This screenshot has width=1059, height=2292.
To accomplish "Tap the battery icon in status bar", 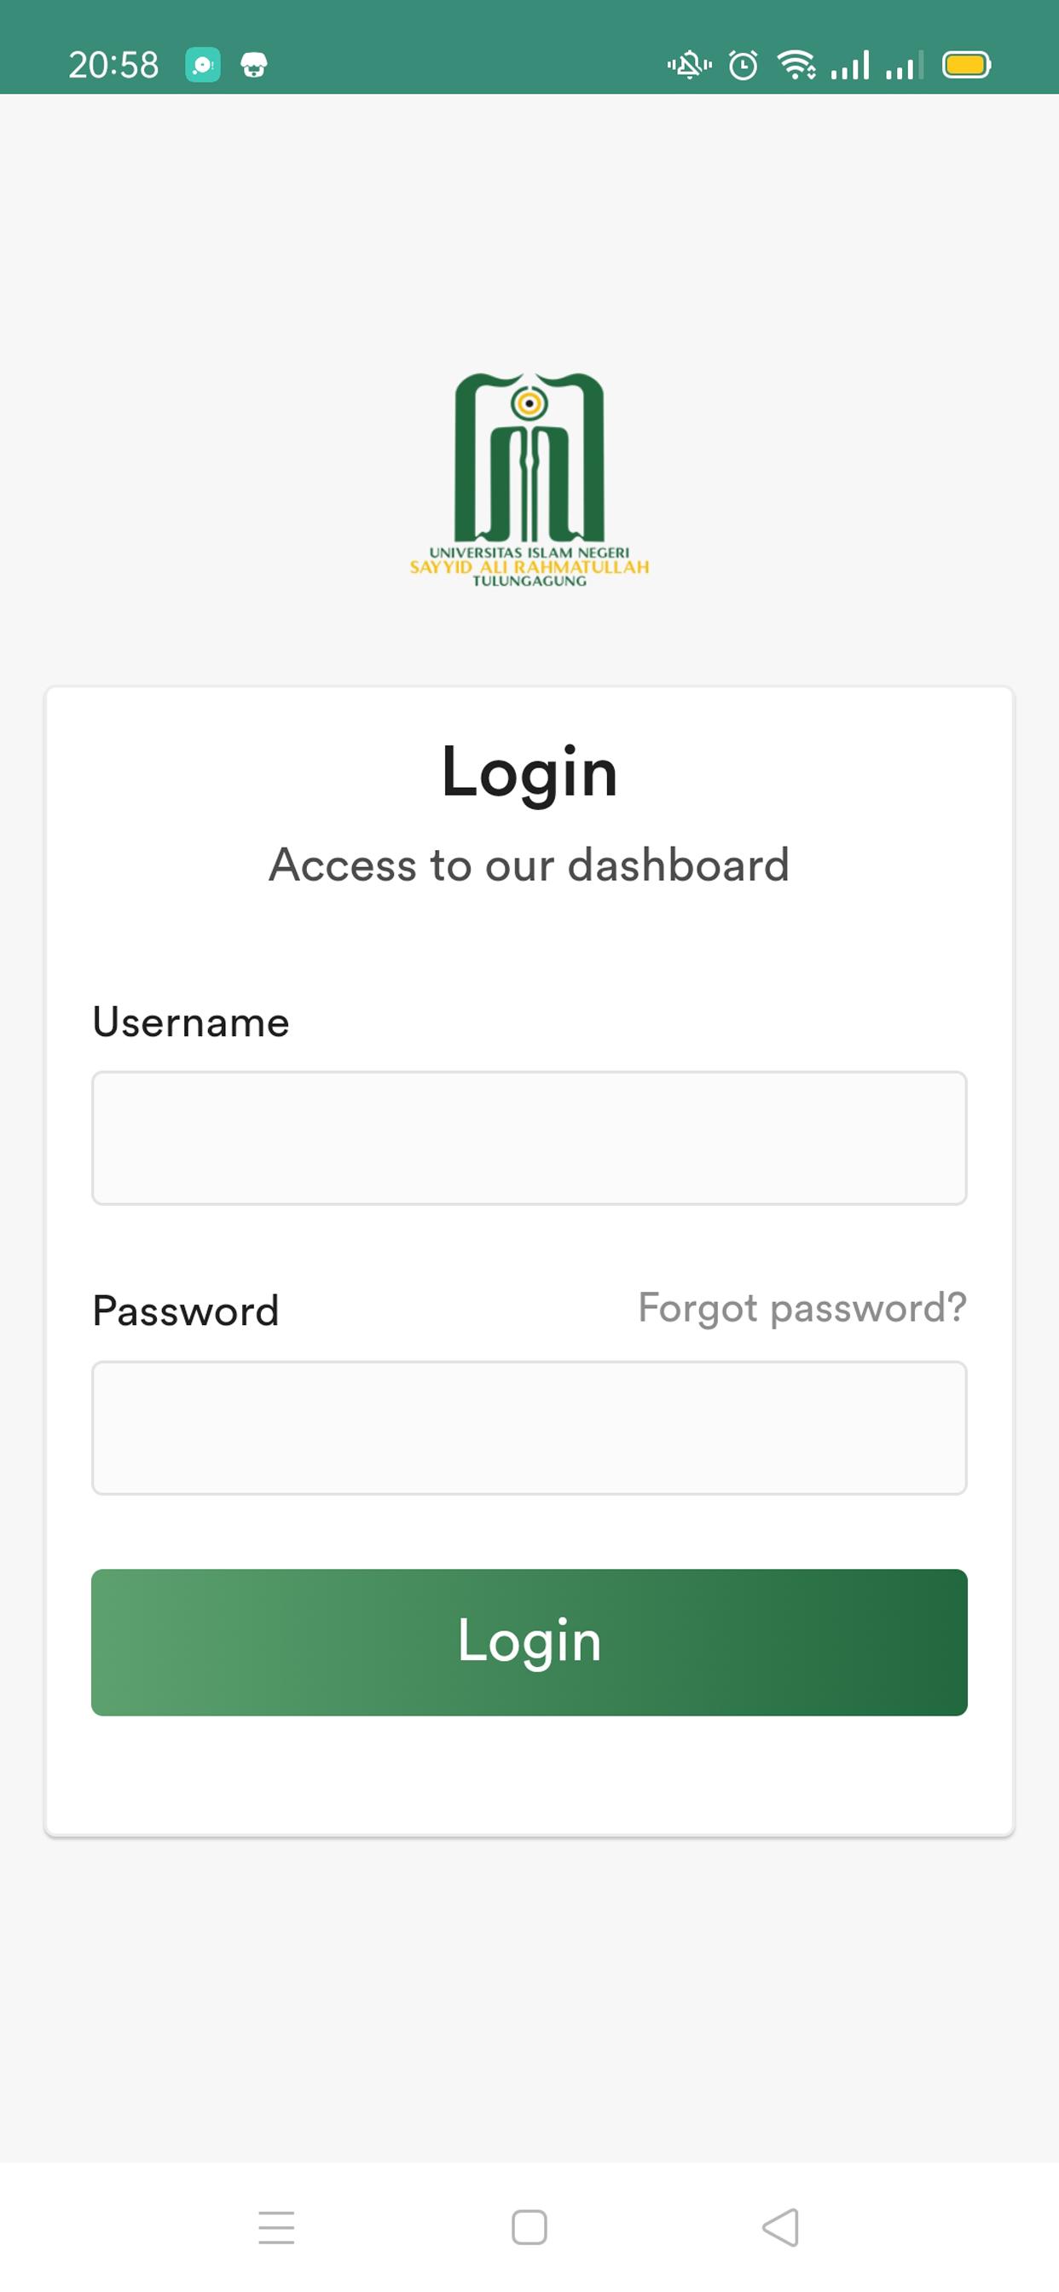I will [x=967, y=65].
